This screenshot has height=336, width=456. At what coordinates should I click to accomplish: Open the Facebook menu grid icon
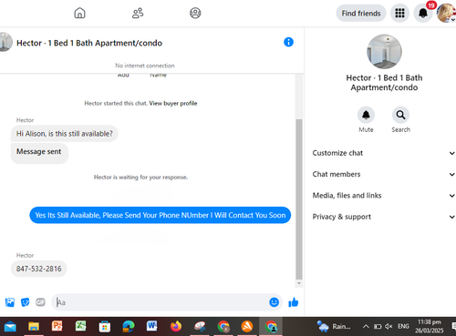point(399,13)
